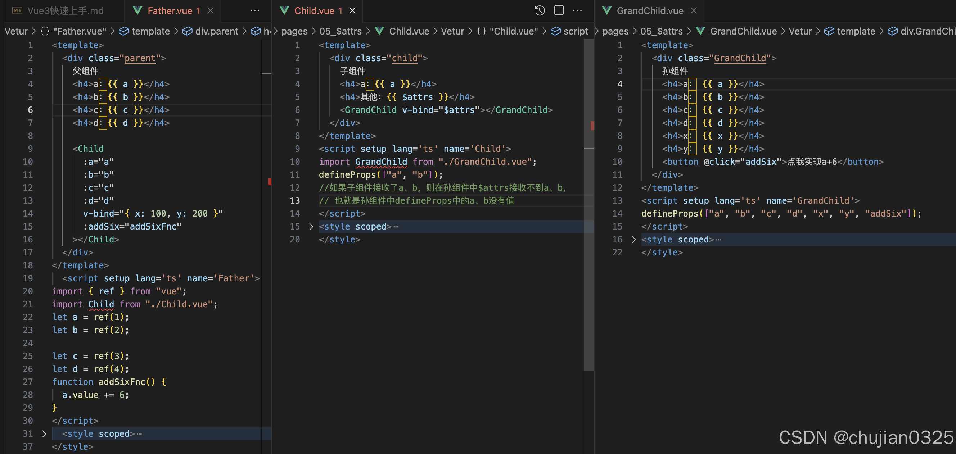The width and height of the screenshot is (956, 454).
Task: Open More Actions menu beside Father.vue tab
Action: click(254, 11)
